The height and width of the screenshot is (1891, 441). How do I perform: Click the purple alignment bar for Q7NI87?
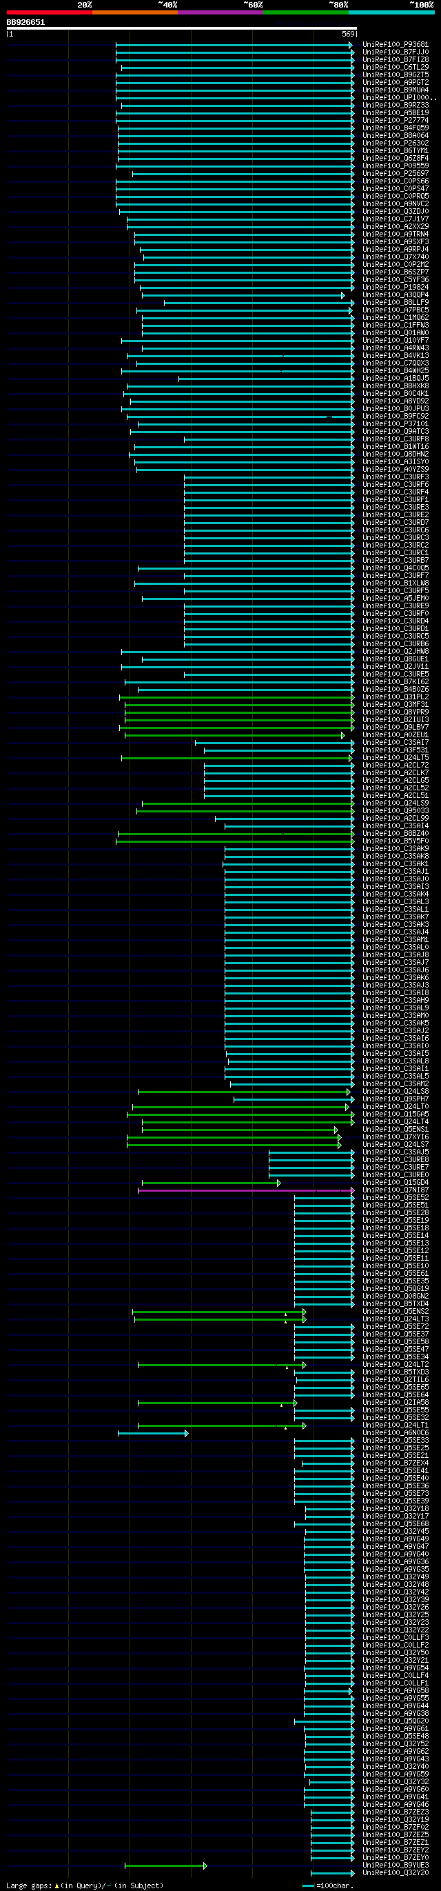[246, 1191]
